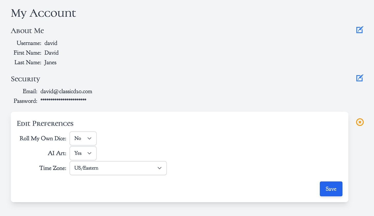Click the last name value Janes
The image size is (374, 216).
[x=50, y=62]
